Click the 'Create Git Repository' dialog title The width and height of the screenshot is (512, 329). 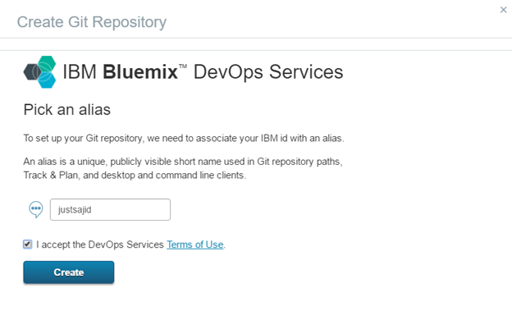tap(92, 22)
